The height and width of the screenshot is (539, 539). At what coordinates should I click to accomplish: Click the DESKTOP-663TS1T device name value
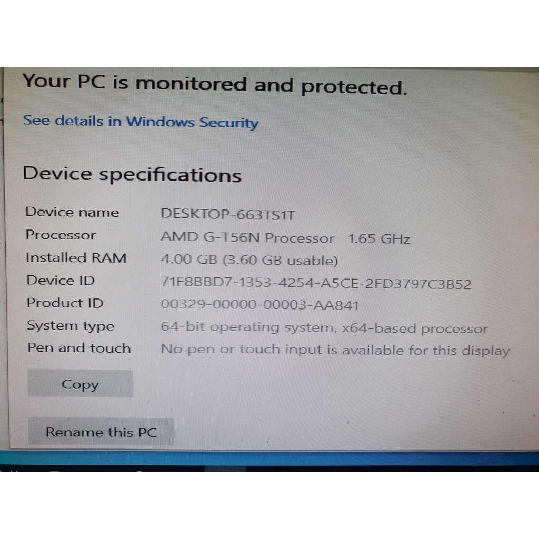(x=228, y=214)
